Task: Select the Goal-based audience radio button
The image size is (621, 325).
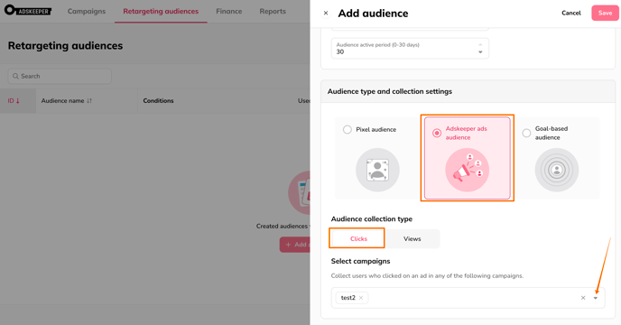Action: pyautogui.click(x=526, y=134)
